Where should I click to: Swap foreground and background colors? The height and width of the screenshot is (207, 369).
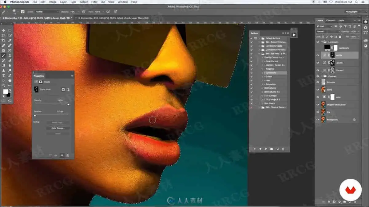click(10, 90)
